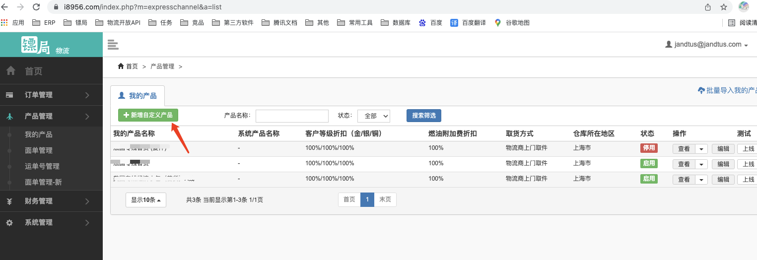Click the 新增自定义产品 button
The image size is (757, 260).
[x=148, y=115]
